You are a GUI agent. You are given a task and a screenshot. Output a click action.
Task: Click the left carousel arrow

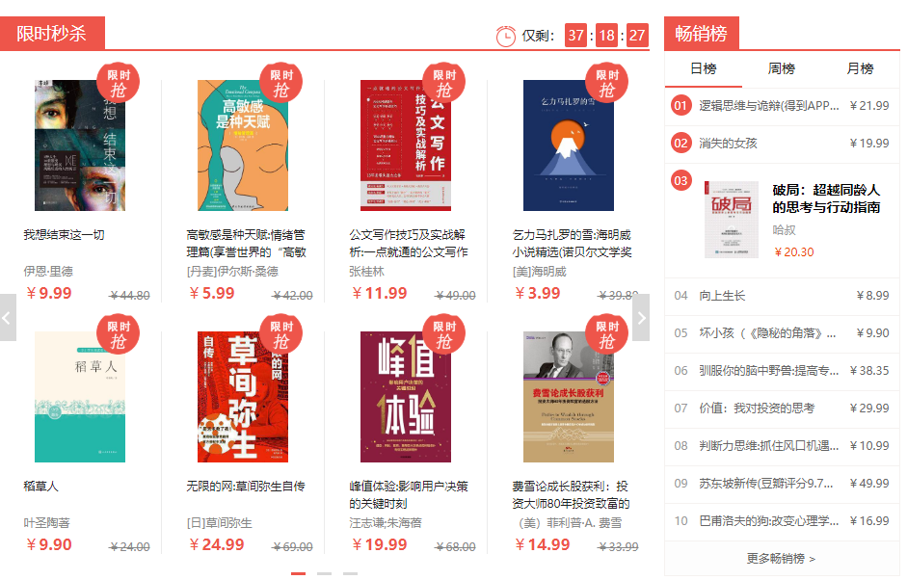point(8,318)
